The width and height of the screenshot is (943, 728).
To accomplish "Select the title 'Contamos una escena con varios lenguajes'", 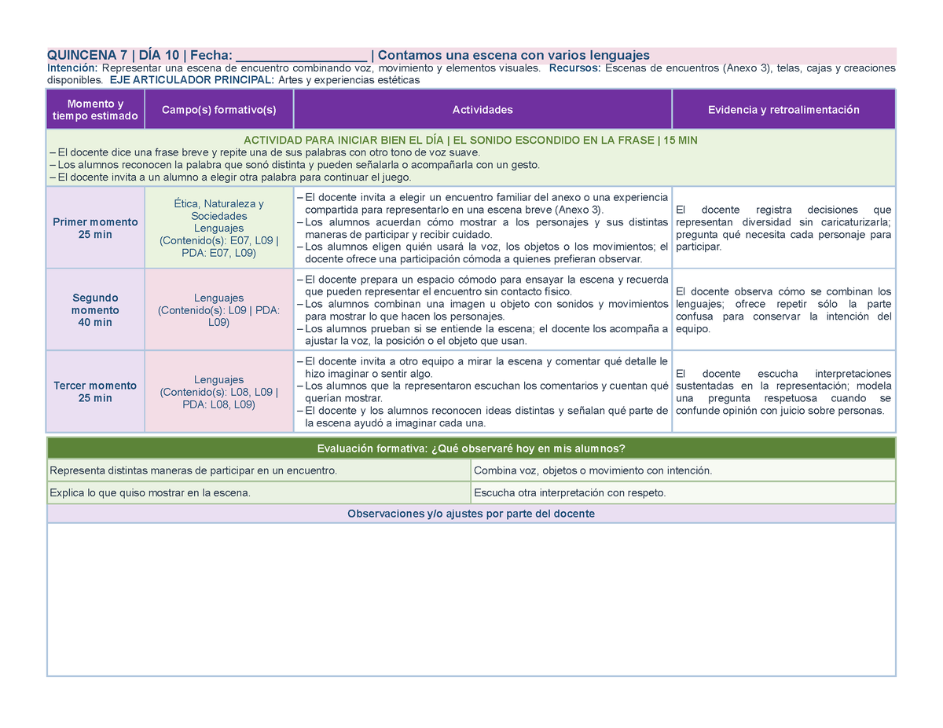I will [x=515, y=55].
